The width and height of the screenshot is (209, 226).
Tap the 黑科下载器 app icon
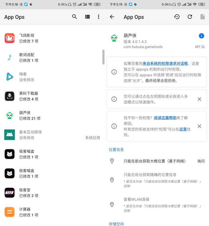[10, 96]
